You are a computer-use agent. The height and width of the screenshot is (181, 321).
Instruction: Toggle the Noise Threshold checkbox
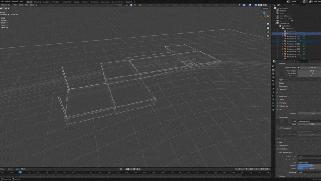pyautogui.click(x=298, y=67)
